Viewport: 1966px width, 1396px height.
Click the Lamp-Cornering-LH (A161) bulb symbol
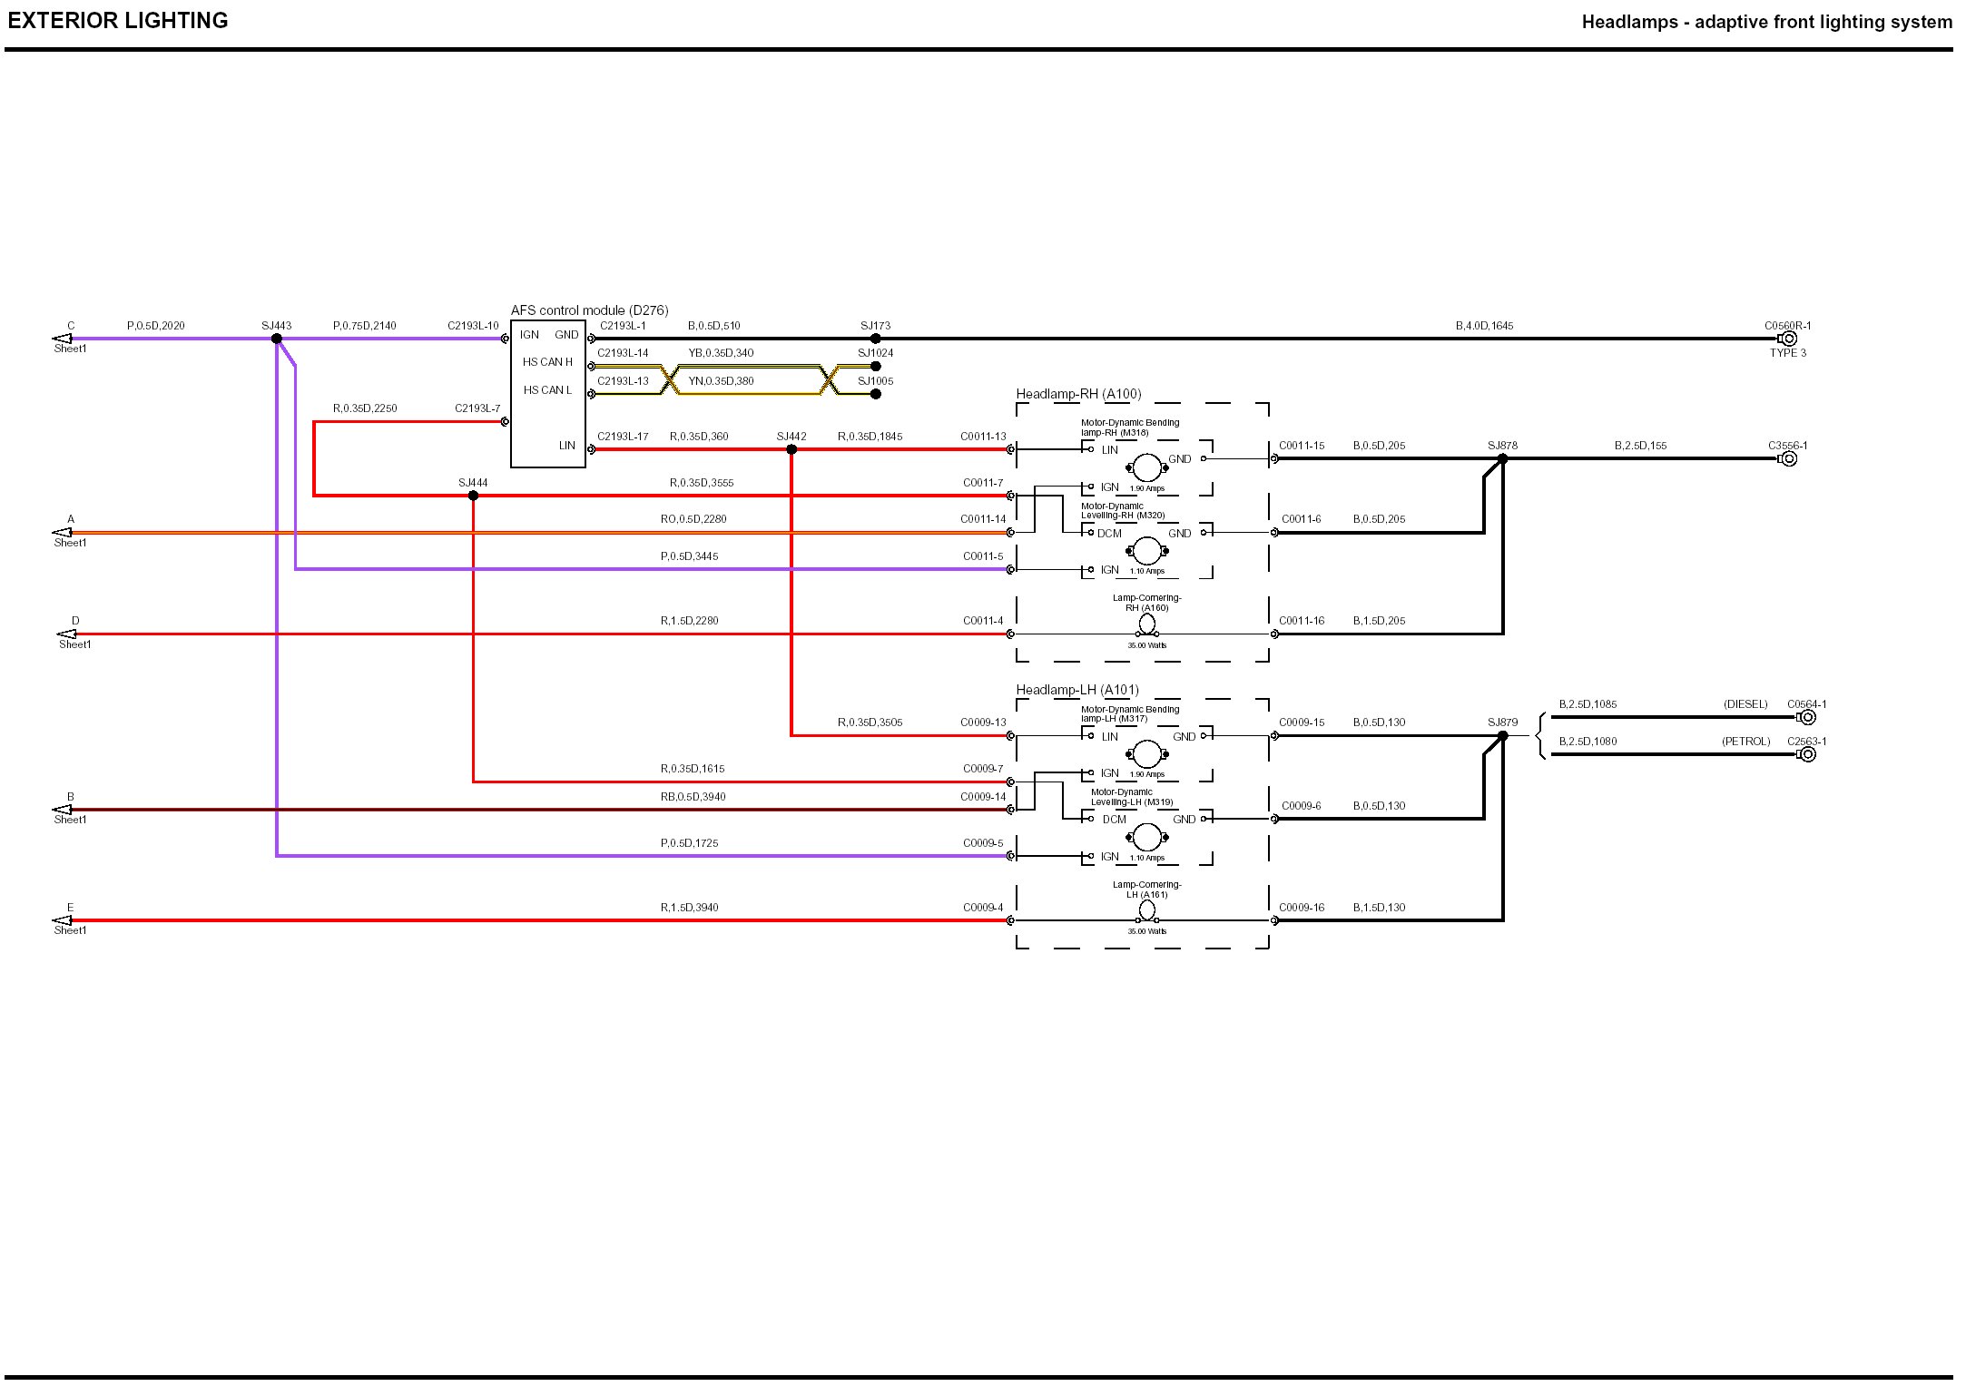pos(1147,910)
